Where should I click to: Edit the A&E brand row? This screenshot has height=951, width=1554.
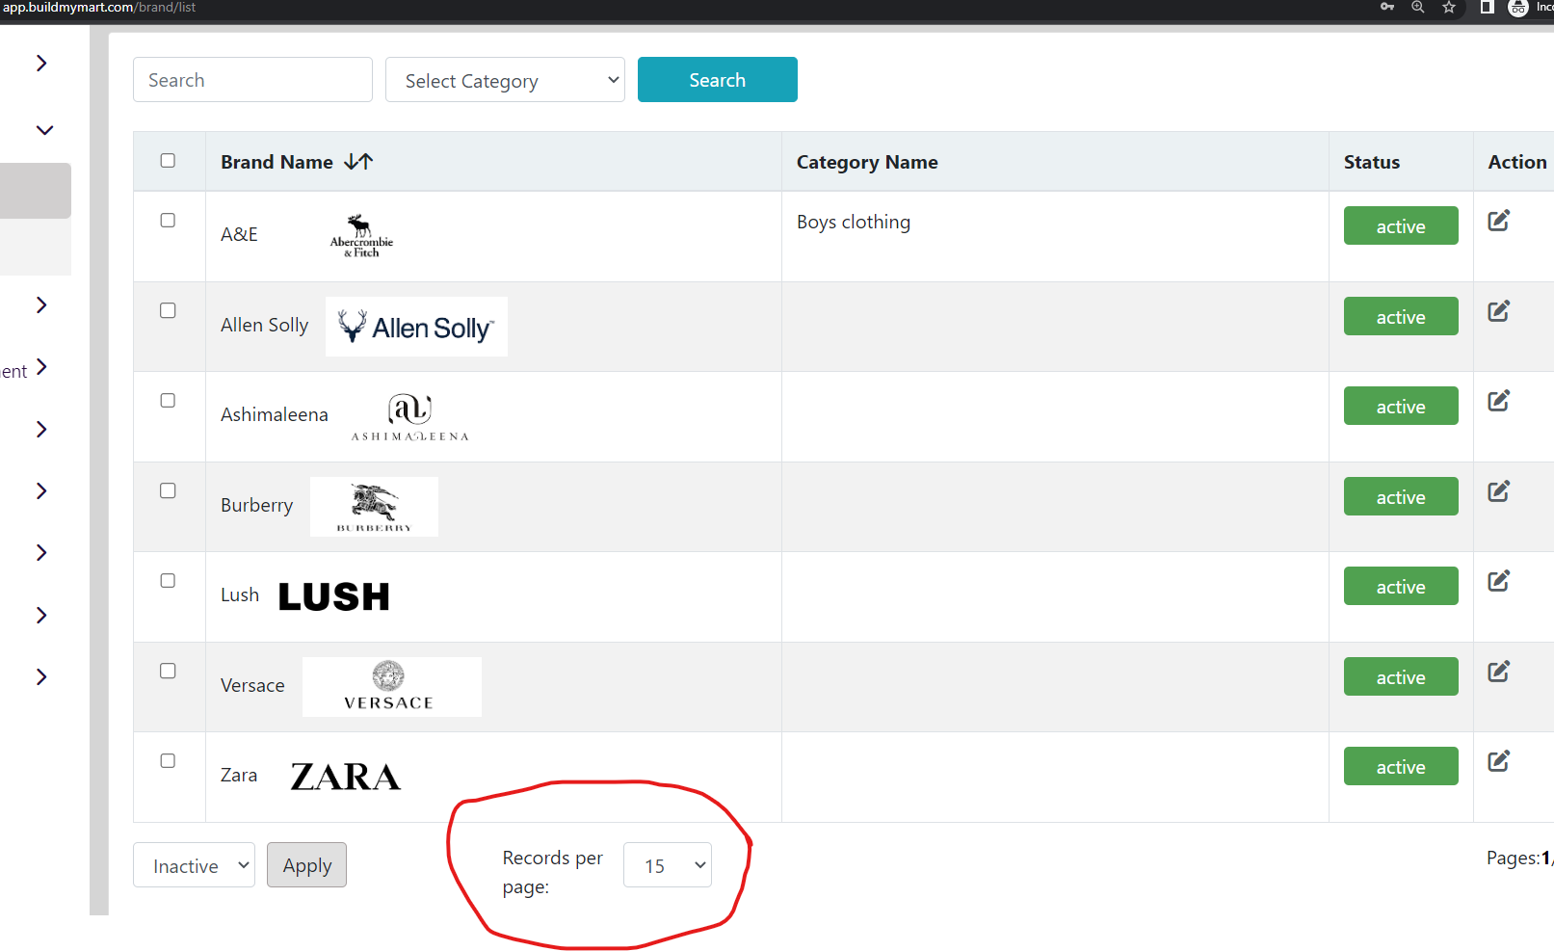pyautogui.click(x=1498, y=221)
